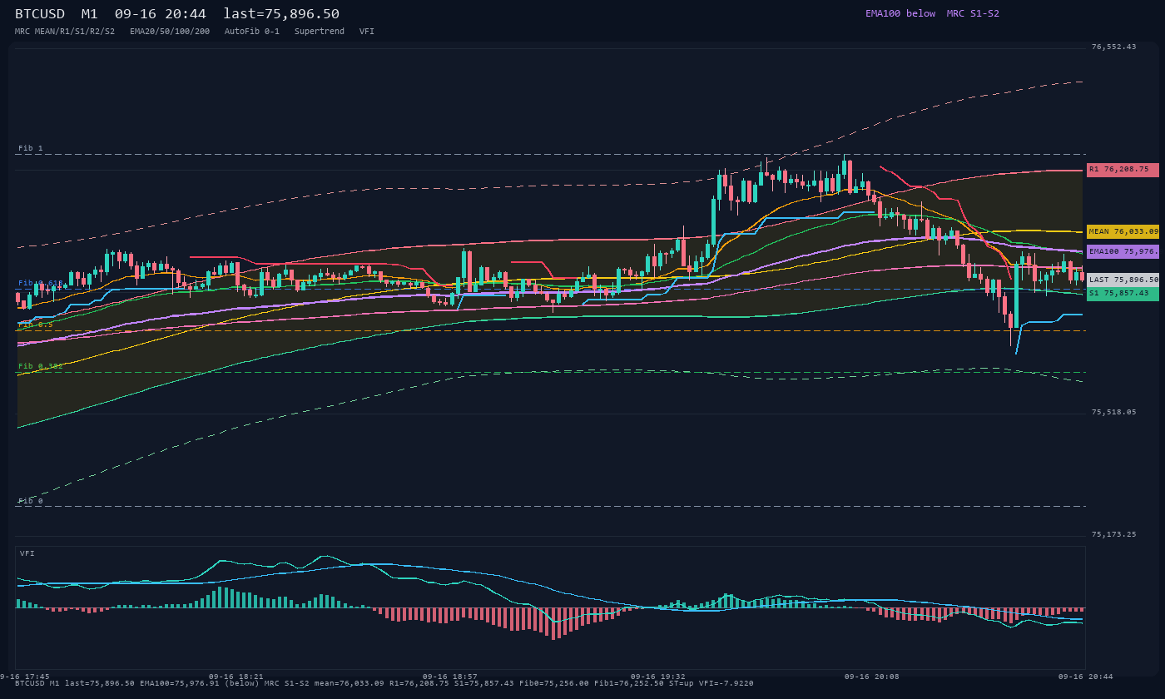1165x699 pixels.
Task: Click the LAST 75,896.50 price tag
Action: [x=1123, y=280]
